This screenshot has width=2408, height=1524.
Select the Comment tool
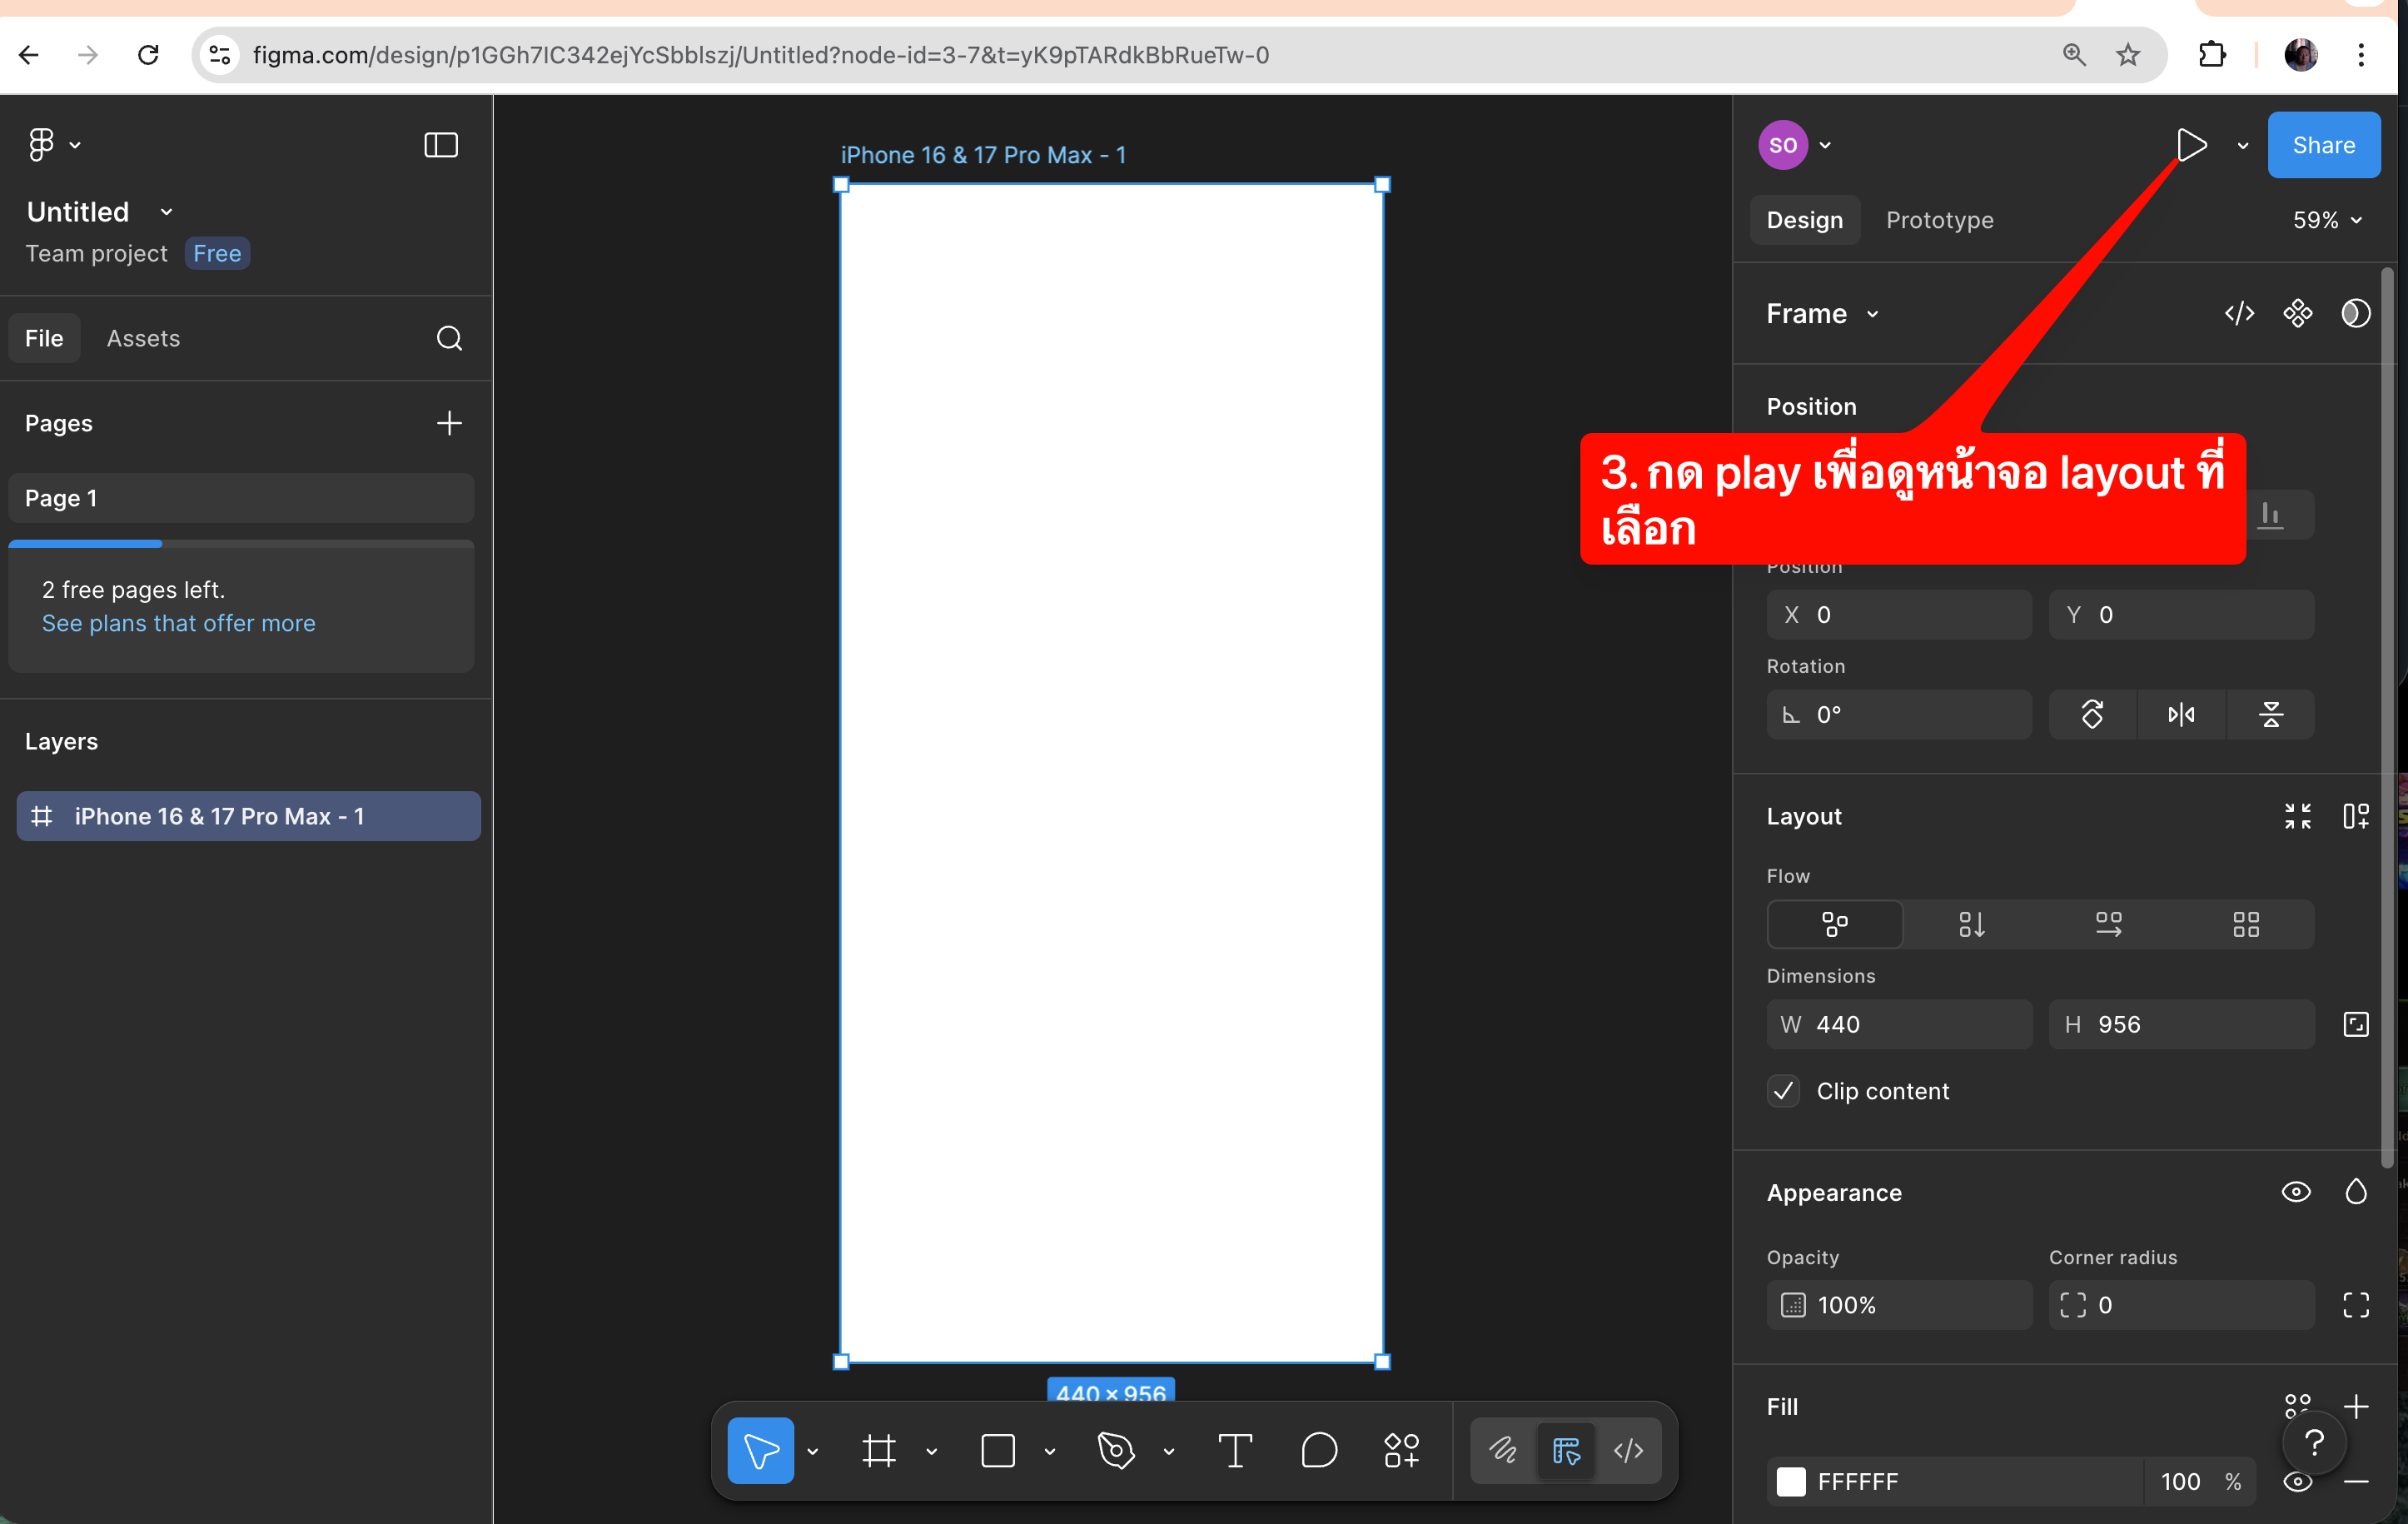pos(1318,1450)
